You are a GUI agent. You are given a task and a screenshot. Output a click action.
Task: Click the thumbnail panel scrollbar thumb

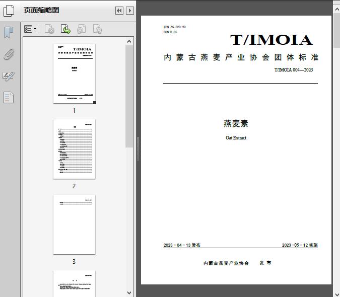point(129,97)
